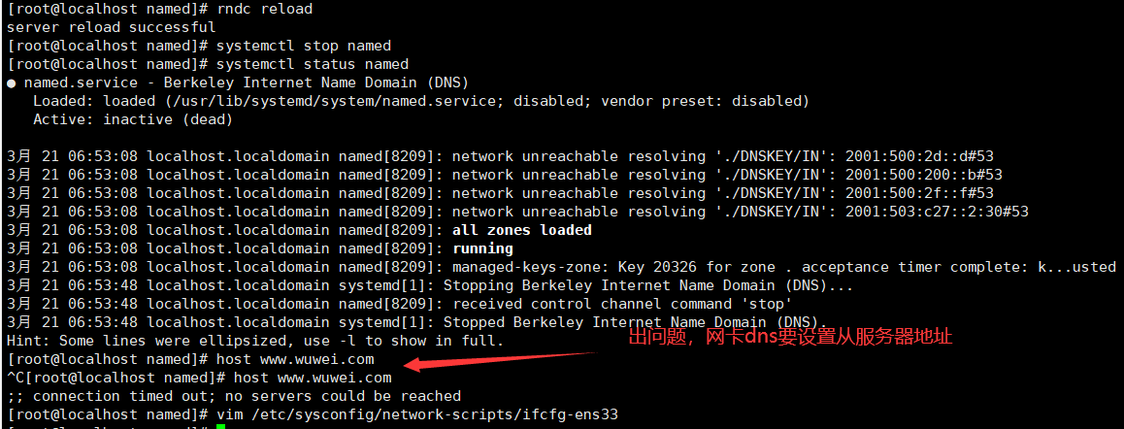Click the "received control channel command 'stop'" line
Screen dimensions: 1124x429
pyautogui.click(x=622, y=304)
